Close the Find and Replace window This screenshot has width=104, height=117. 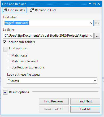point(99,4)
